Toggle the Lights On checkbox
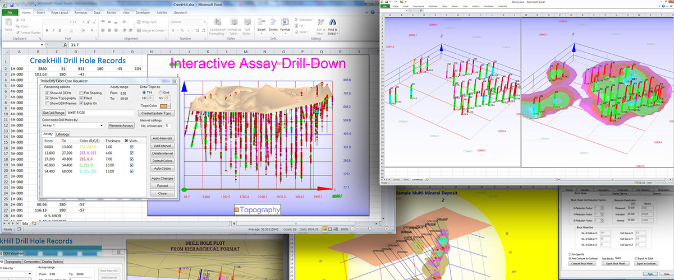Viewport: 674px width, 280px height. click(81, 103)
